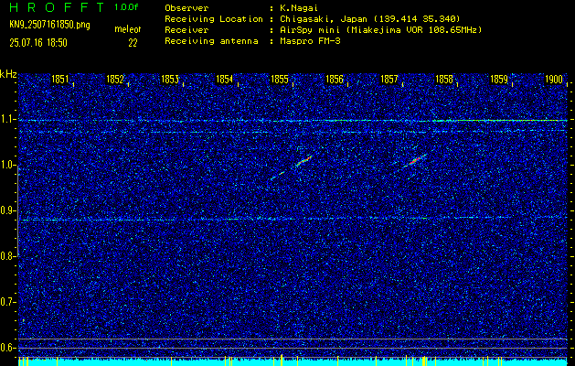
Task: Click the 1.1 kHz axis label
Action: click(6, 119)
